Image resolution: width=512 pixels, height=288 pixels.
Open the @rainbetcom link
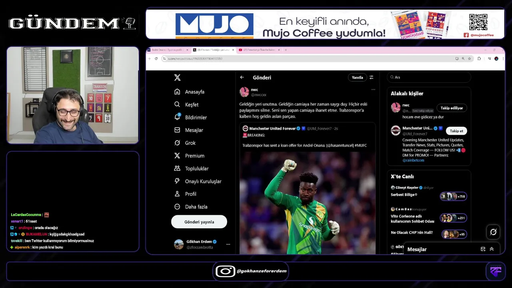413,160
